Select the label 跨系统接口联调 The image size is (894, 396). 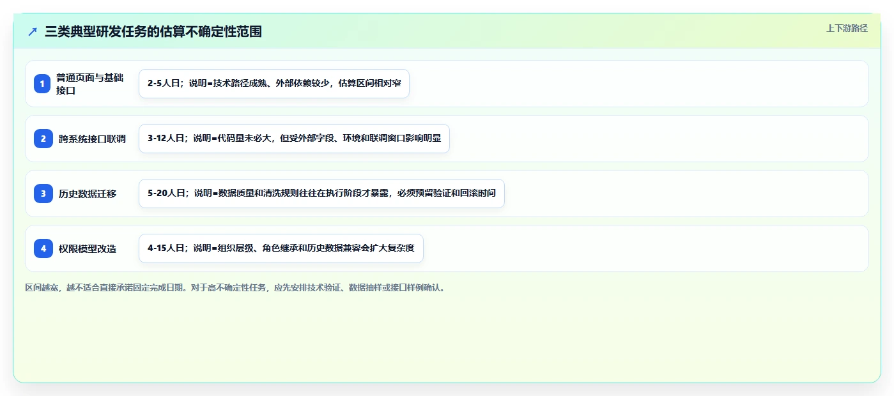pos(92,139)
